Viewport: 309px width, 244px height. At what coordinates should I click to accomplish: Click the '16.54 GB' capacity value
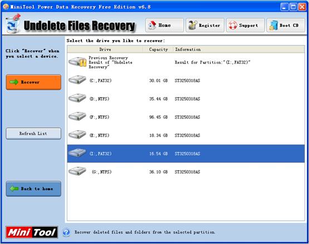[x=159, y=153]
